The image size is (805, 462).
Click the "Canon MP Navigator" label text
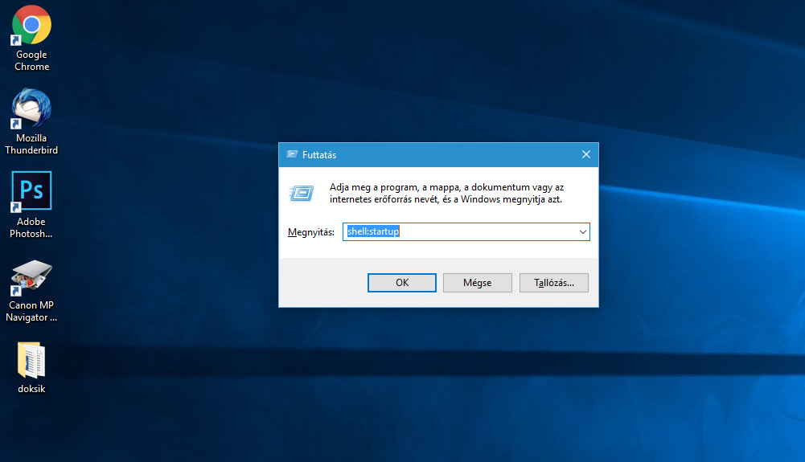31,312
